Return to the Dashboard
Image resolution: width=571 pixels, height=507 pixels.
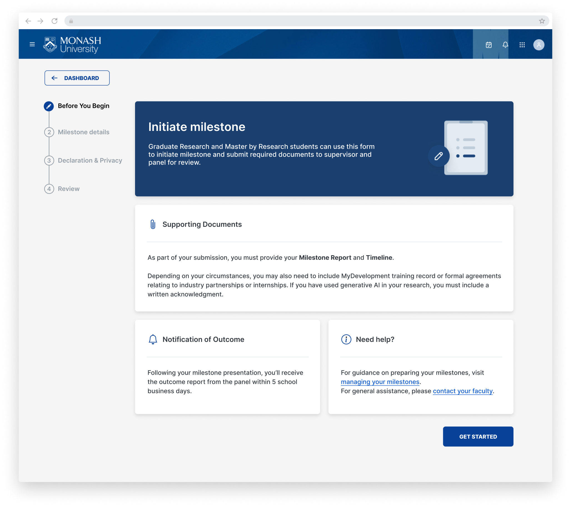[x=77, y=78]
